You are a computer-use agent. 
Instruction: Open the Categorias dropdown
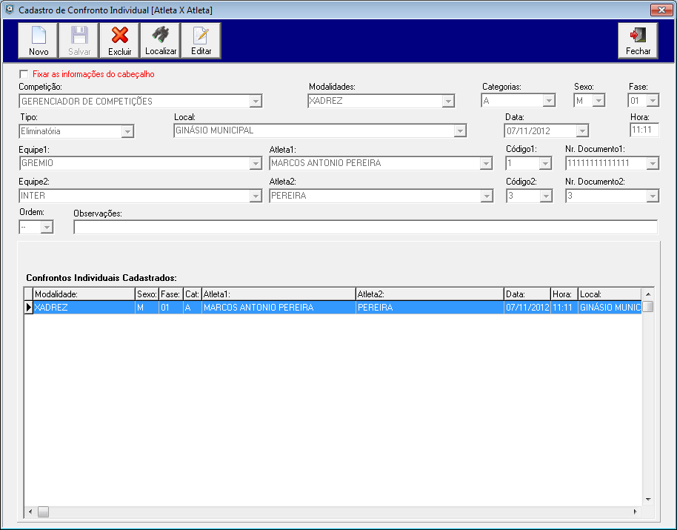click(549, 101)
